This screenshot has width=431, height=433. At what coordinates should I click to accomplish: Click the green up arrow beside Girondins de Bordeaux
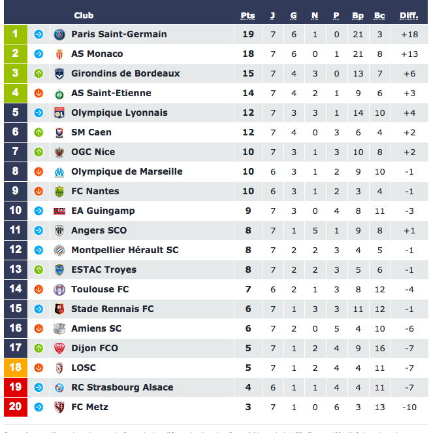tap(39, 74)
